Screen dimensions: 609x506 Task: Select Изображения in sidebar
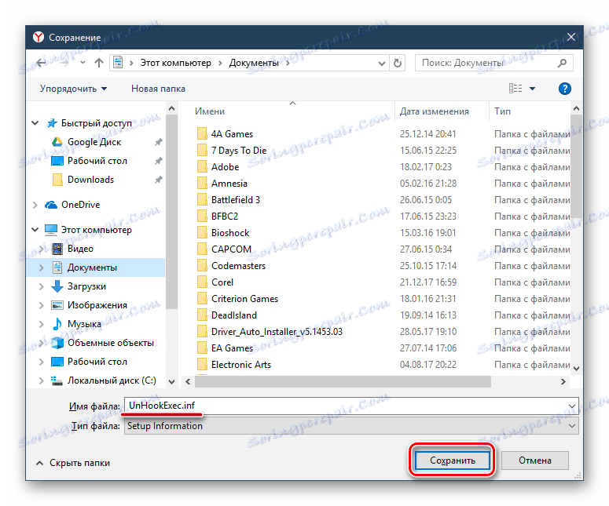pyautogui.click(x=97, y=305)
